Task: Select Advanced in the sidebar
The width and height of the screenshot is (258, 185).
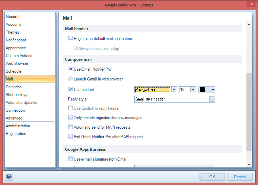Action: point(14,118)
